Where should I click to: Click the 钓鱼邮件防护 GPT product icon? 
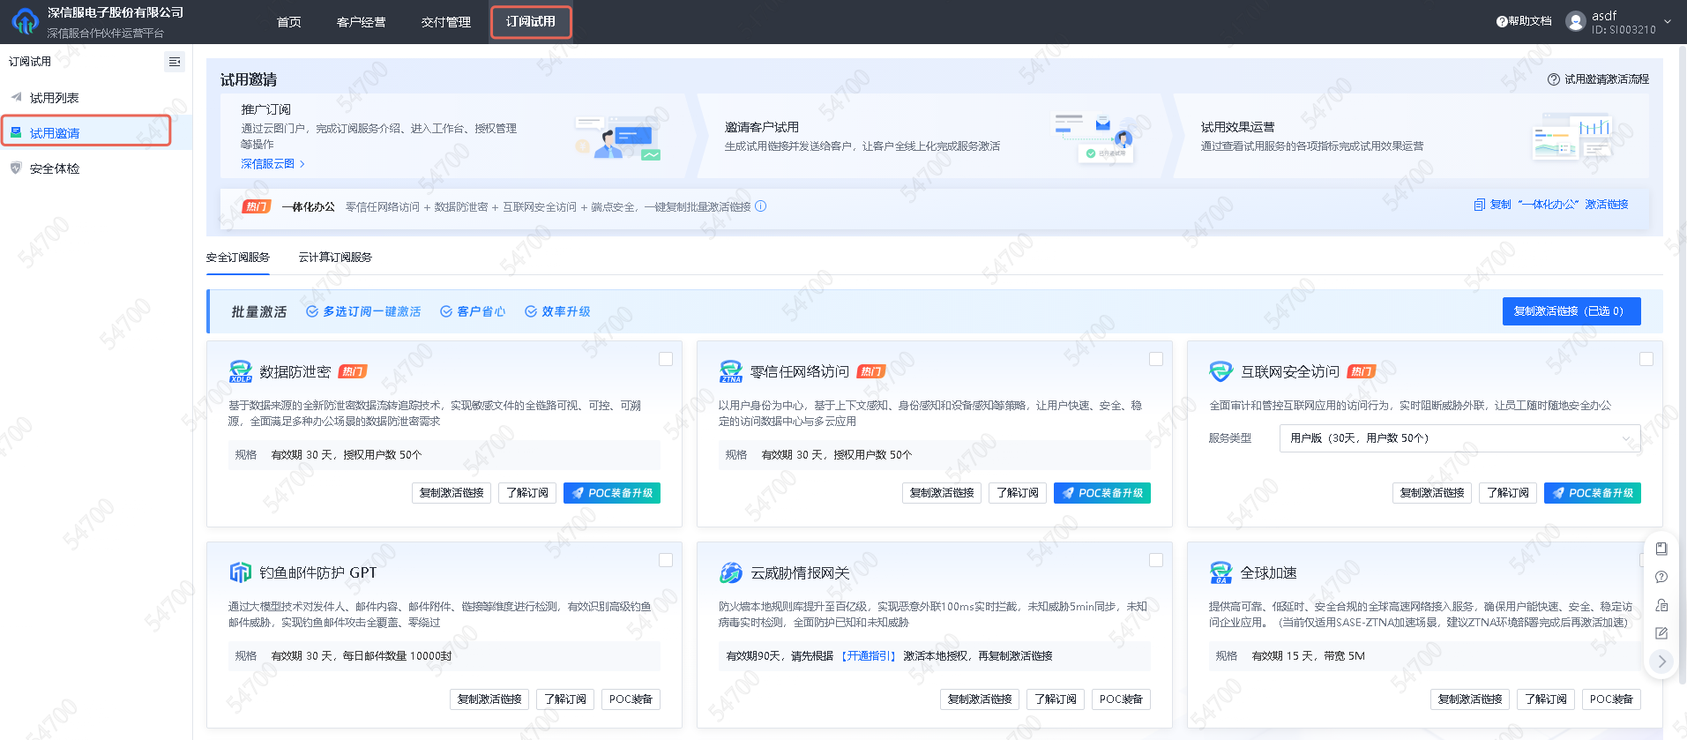point(241,572)
